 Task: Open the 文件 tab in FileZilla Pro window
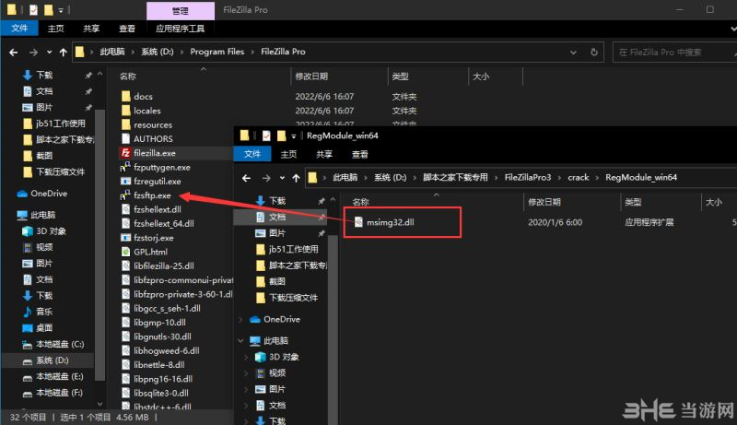coord(19,29)
